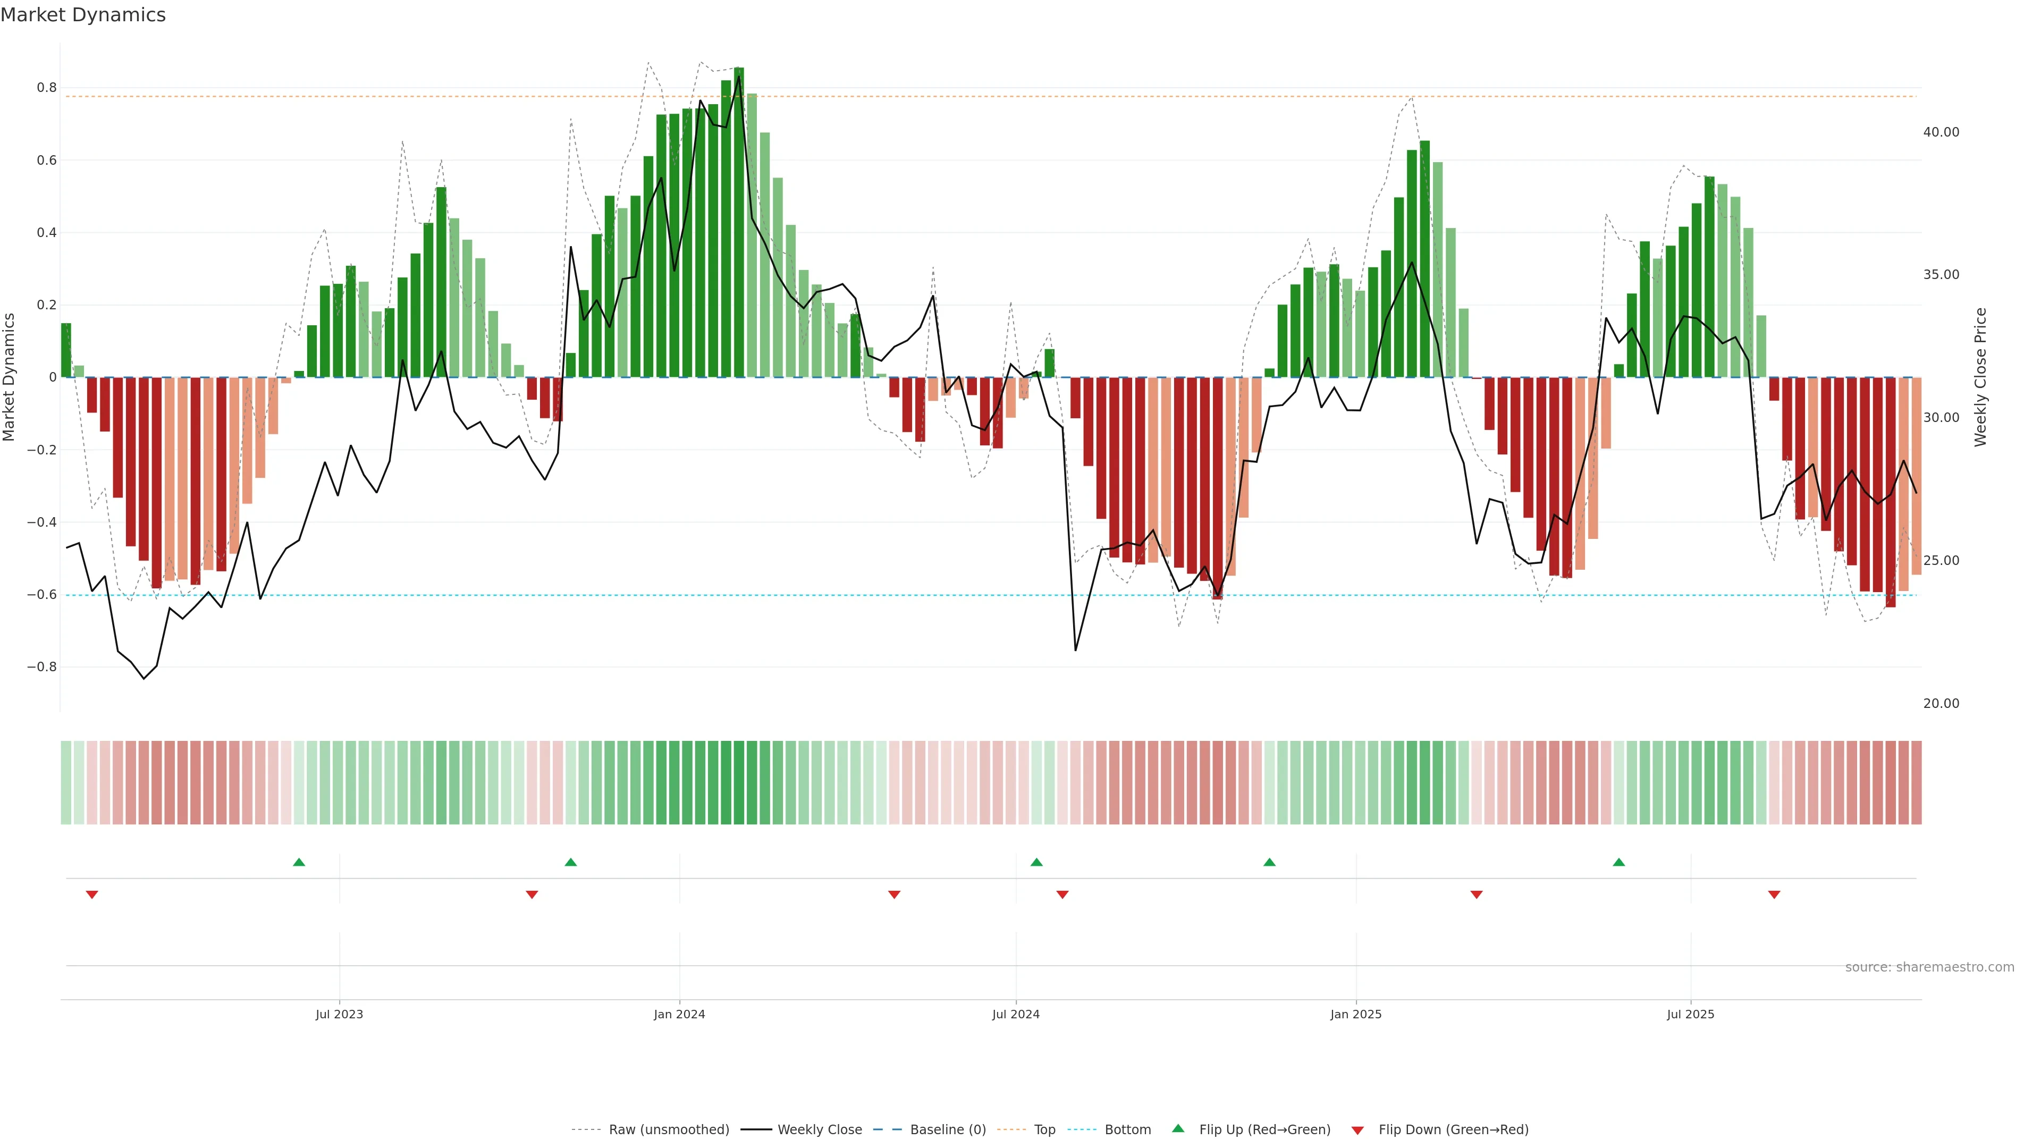Click the red flip-down marker after Jan 2025
Viewport: 2041px width, 1148px height.
1476,894
